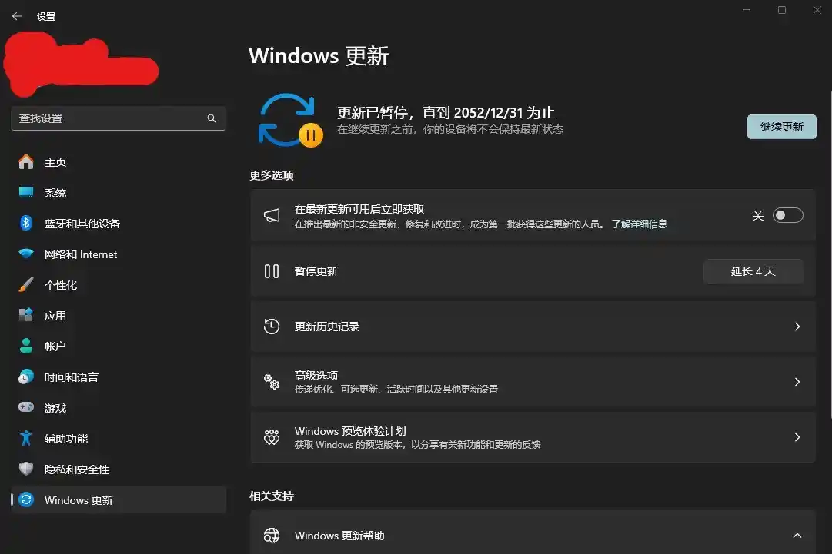Image resolution: width=832 pixels, height=554 pixels.
Task: Switch to the 系统 section in sidebar
Action: 25,193
